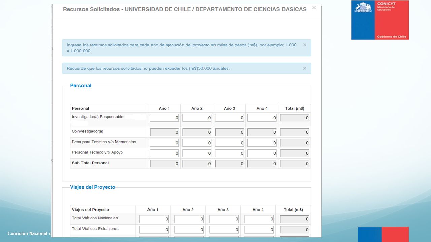Click 'Personal Técnico y/o Apoyo' label
Screen dimensions: 431x242
pos(97,152)
